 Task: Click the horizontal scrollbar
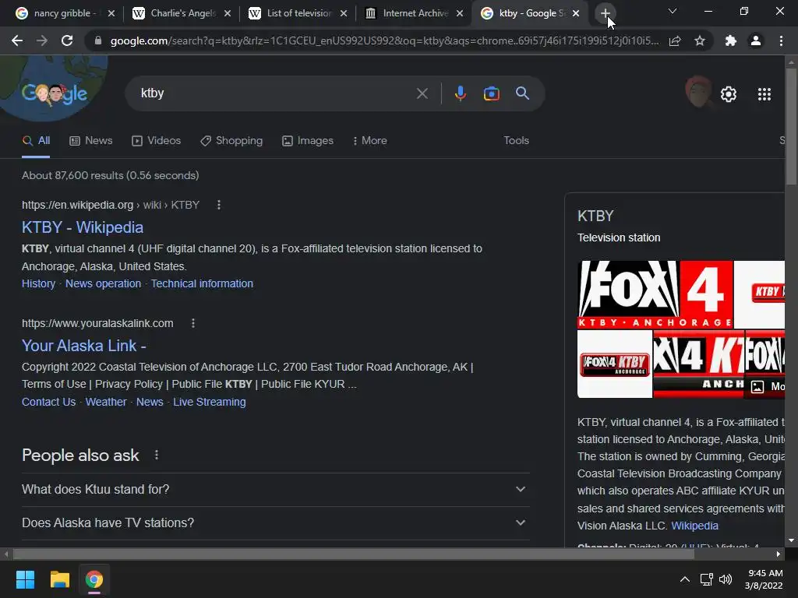pos(353,554)
